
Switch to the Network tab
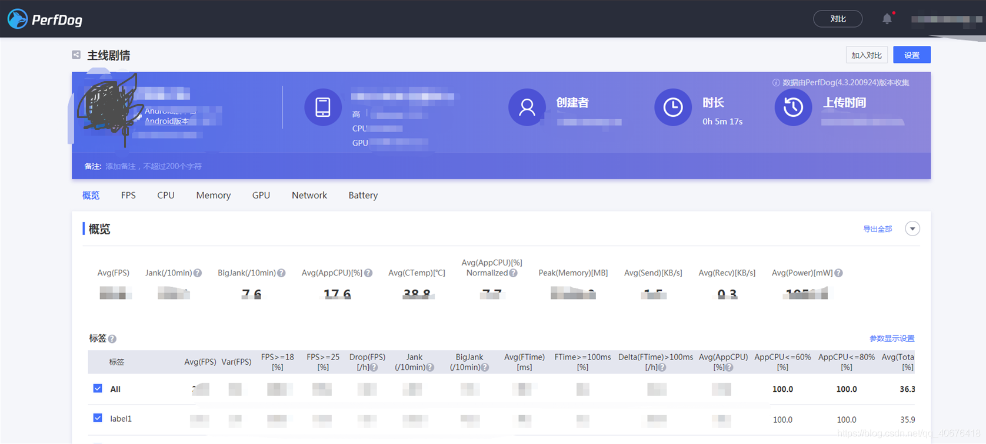click(309, 195)
